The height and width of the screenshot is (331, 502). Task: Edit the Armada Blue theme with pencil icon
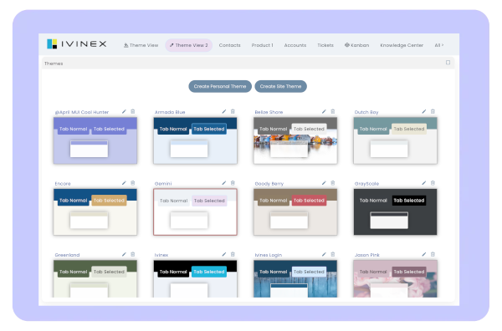tap(223, 112)
